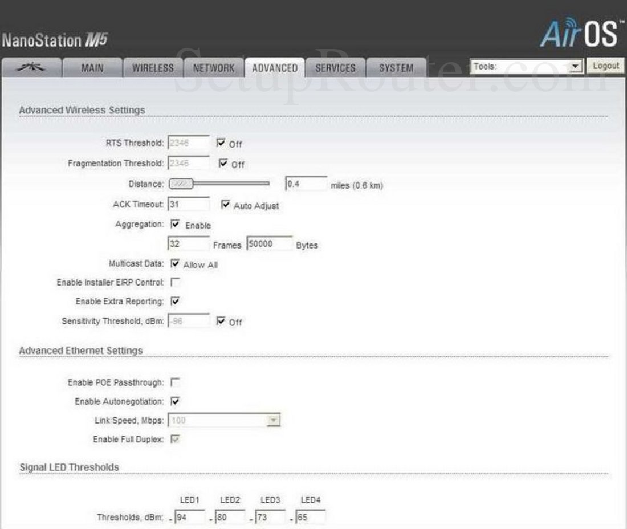Open the SERVICES tab
The height and width of the screenshot is (529, 627).
[x=336, y=67]
